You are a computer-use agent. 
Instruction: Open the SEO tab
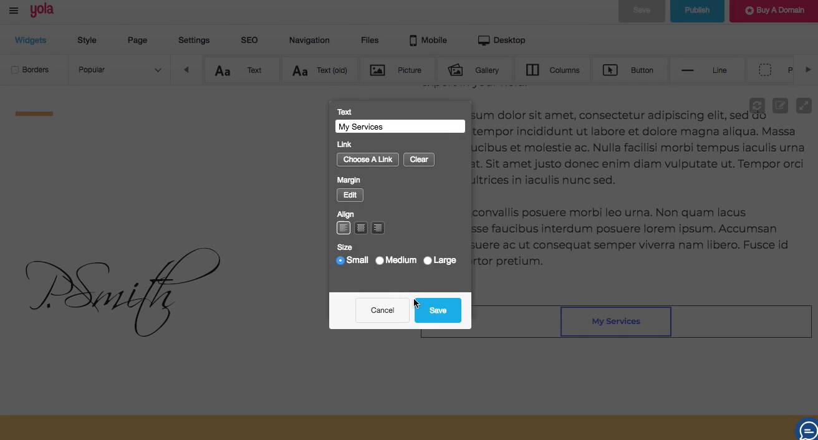249,40
